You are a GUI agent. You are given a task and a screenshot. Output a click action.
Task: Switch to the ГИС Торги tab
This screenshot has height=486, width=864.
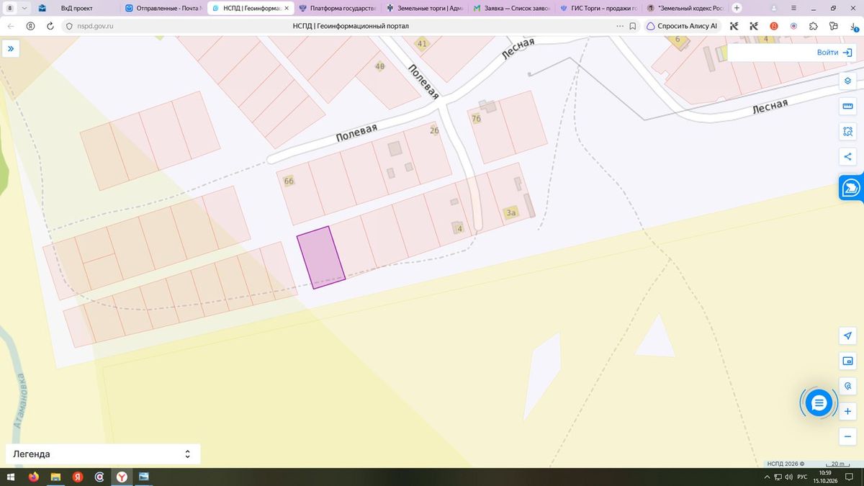click(x=598, y=8)
